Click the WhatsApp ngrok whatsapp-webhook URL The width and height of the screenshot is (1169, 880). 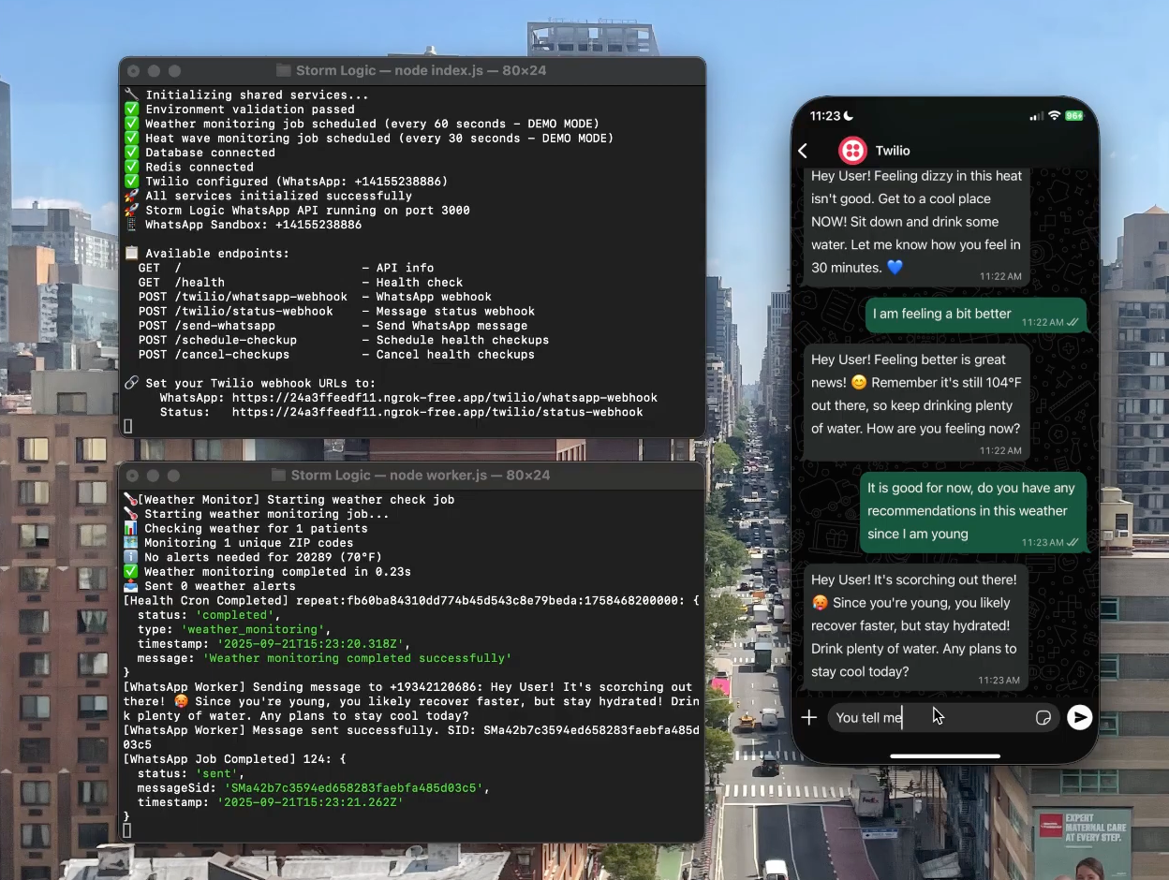445,398
